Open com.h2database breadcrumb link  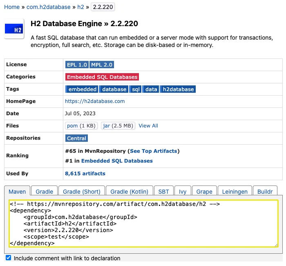pos(48,7)
